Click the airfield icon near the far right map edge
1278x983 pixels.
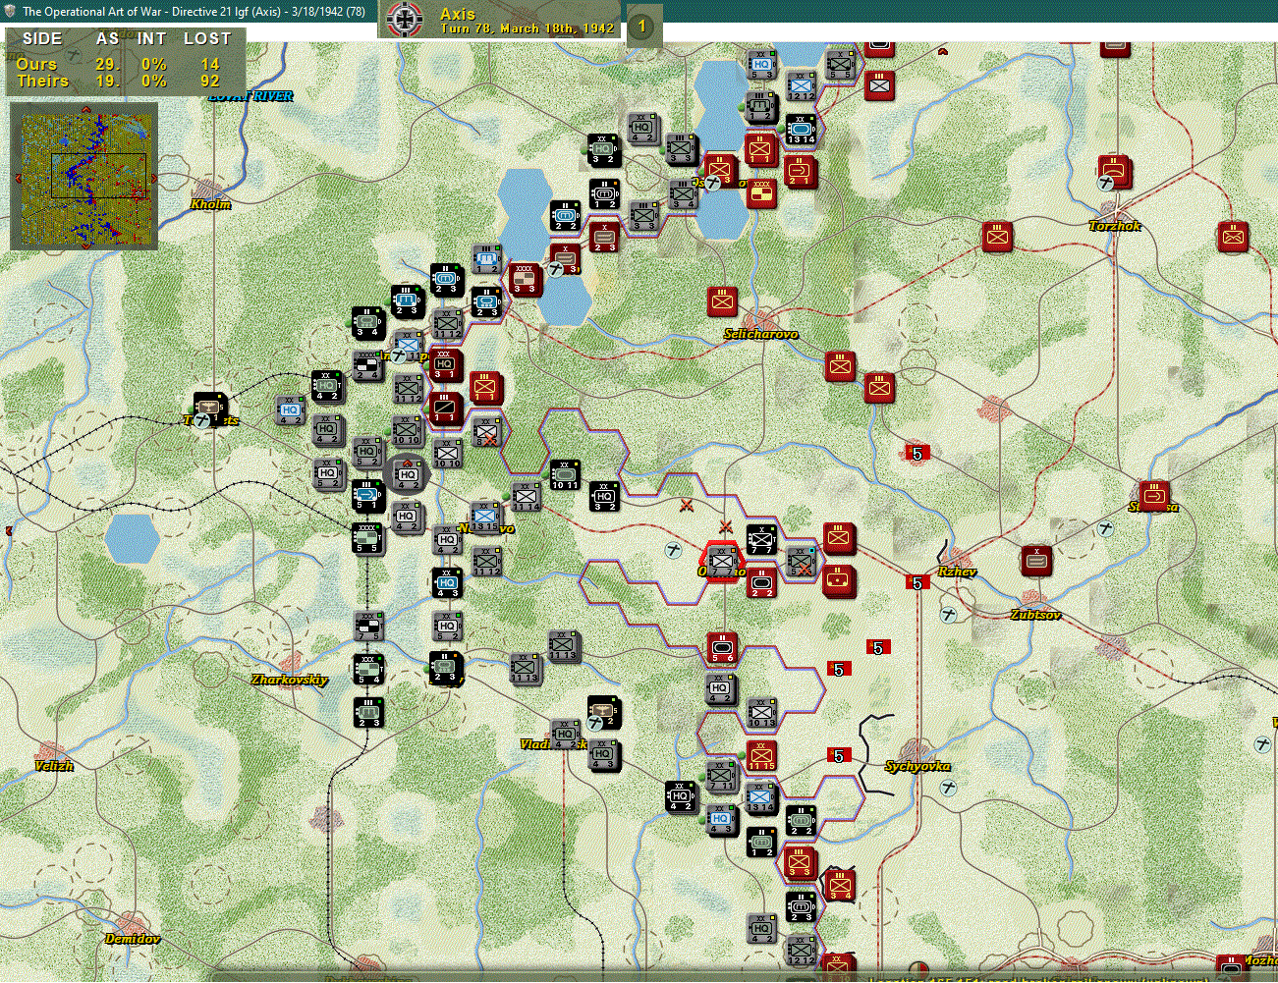coord(1265,744)
